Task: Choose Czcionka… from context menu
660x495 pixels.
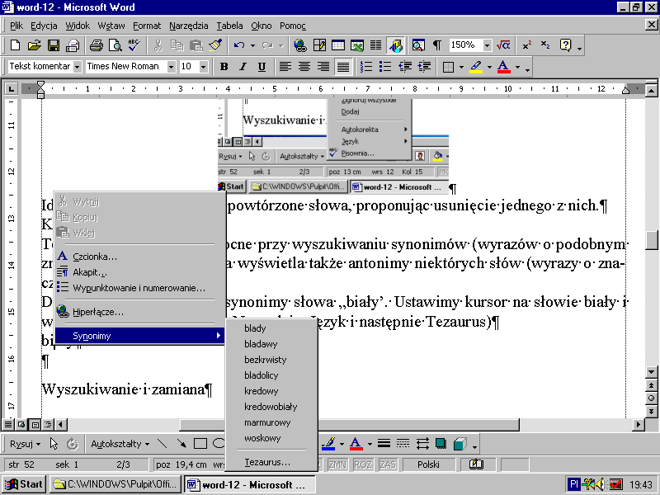Action: 139,257
